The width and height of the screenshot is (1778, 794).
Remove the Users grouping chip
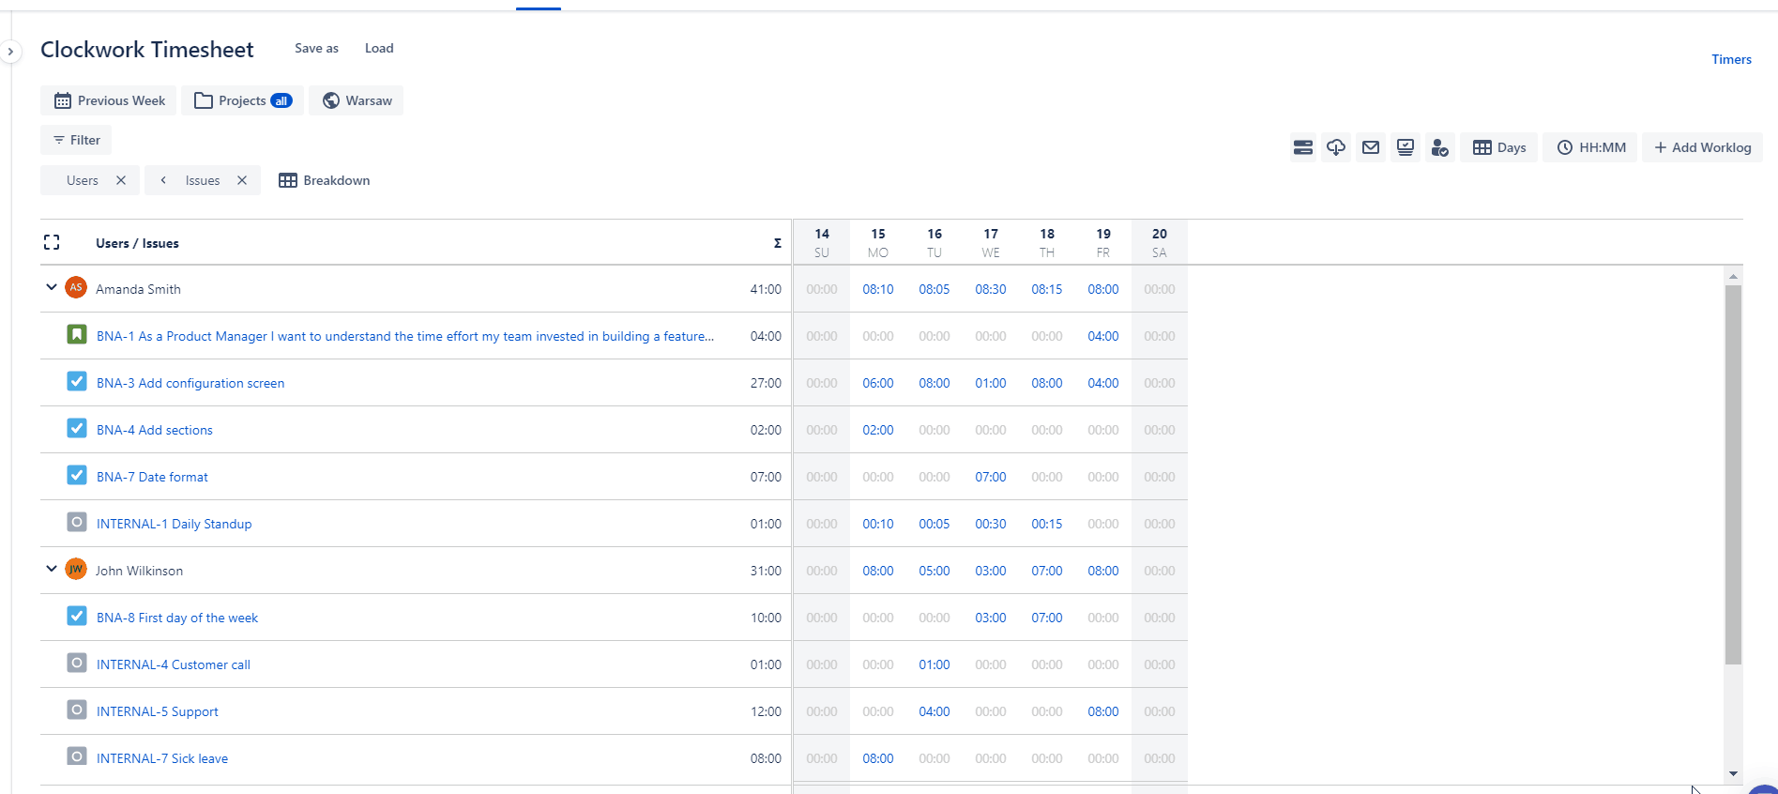click(x=121, y=180)
